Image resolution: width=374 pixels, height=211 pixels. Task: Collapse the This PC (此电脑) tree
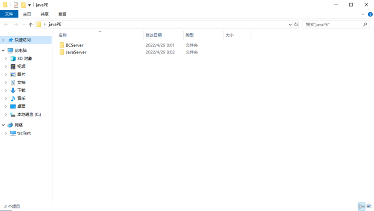click(3, 50)
